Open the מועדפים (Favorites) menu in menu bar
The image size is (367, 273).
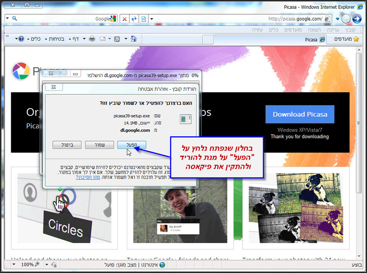(x=293, y=30)
